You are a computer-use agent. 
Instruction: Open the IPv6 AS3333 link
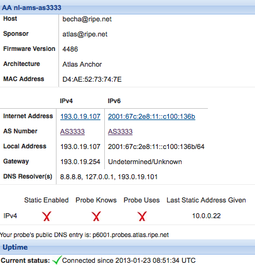tap(120, 131)
